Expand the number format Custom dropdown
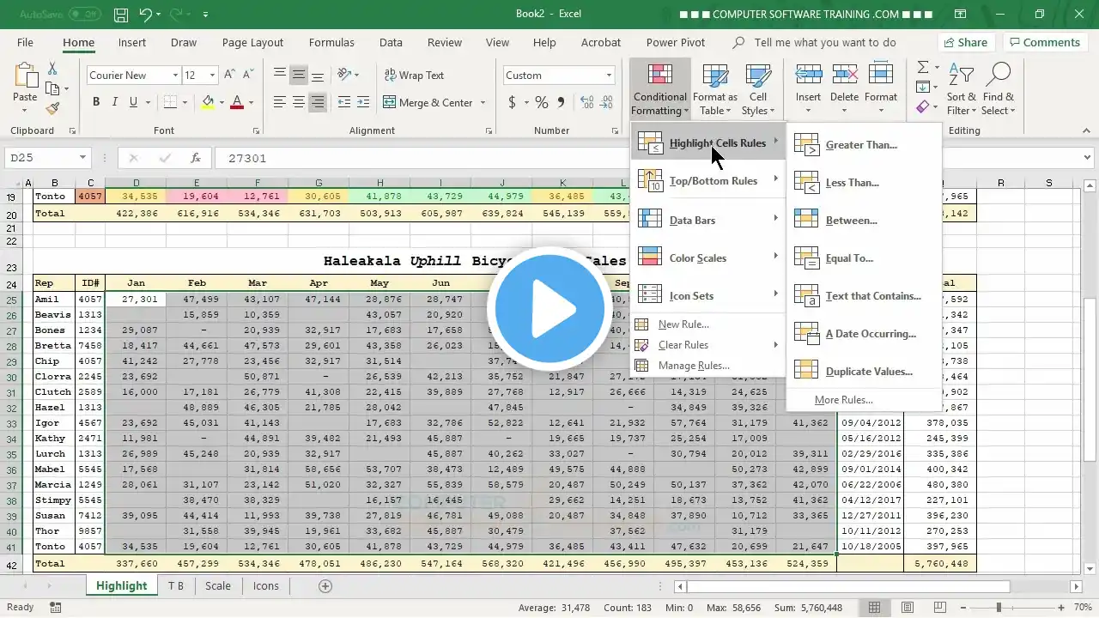1099x618 pixels. (609, 76)
